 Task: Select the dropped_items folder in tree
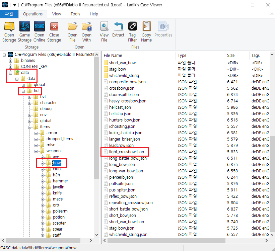pyautogui.click(x=60, y=139)
